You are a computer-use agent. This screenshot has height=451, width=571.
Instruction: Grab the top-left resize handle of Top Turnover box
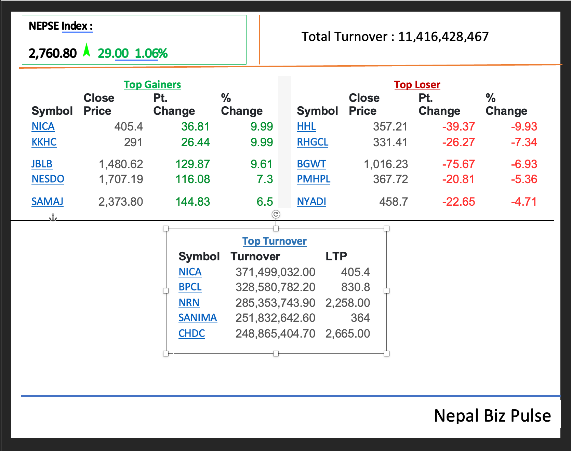[x=166, y=229]
